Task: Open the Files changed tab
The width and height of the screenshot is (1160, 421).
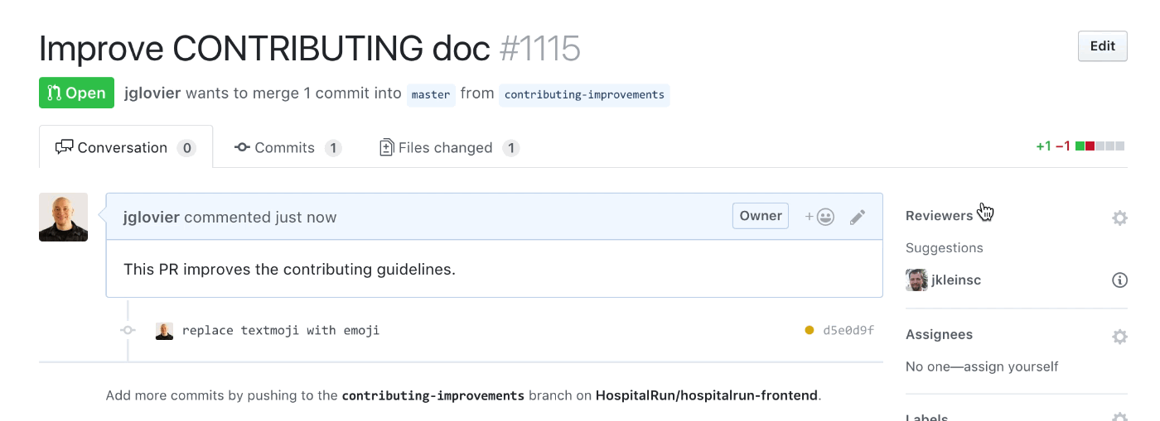Action: [447, 148]
